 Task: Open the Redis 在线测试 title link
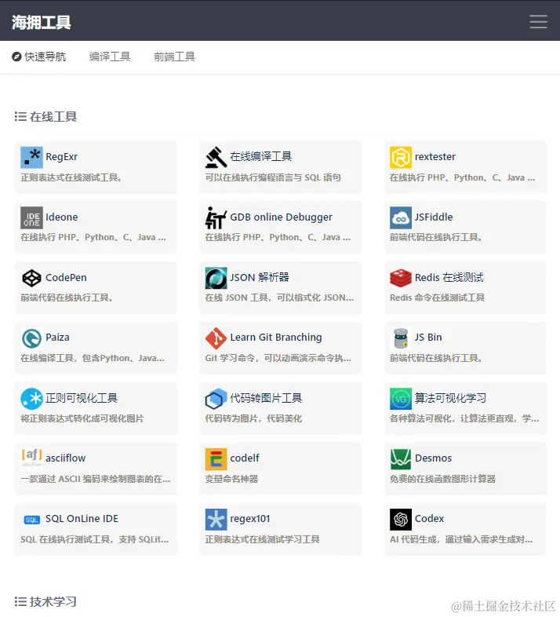[x=449, y=277]
